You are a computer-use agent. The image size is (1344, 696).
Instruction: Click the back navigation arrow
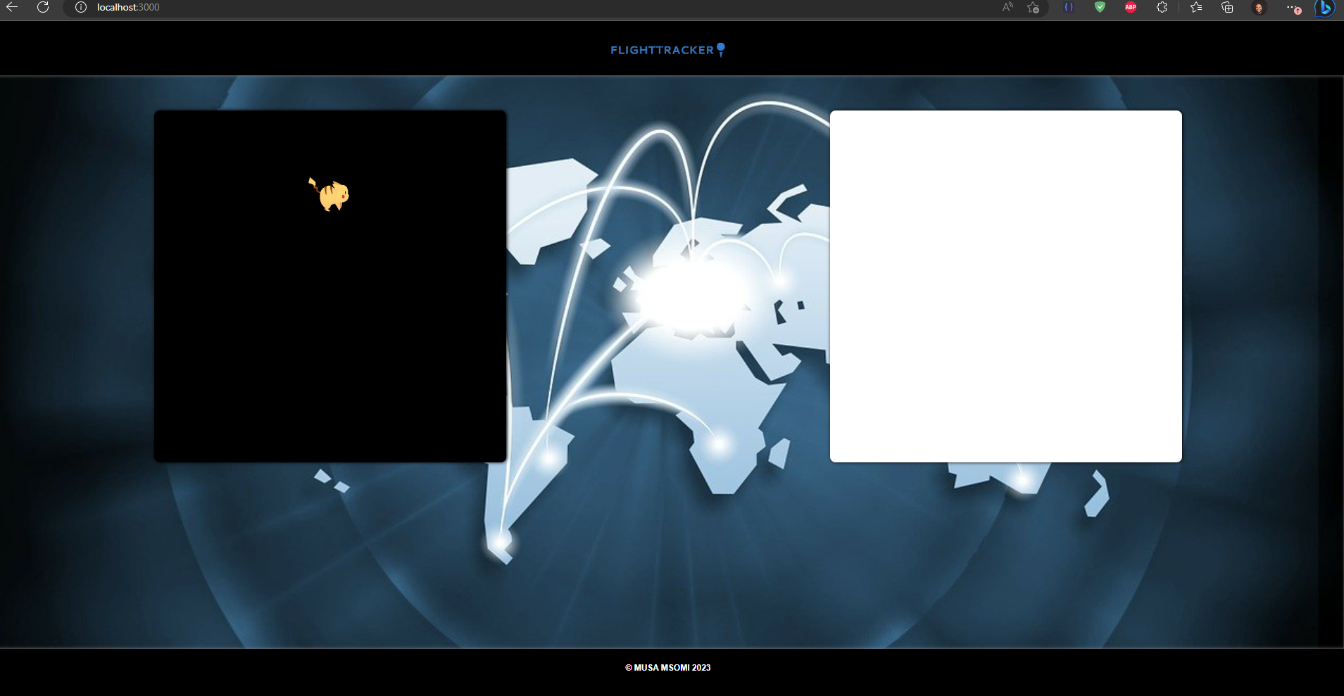[x=14, y=7]
